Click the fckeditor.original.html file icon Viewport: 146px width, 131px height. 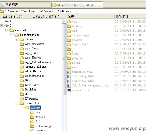(69, 85)
